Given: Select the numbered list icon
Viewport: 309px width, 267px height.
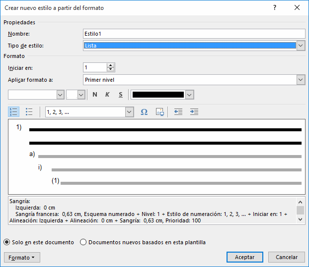Looking at the screenshot, I should (13, 112).
